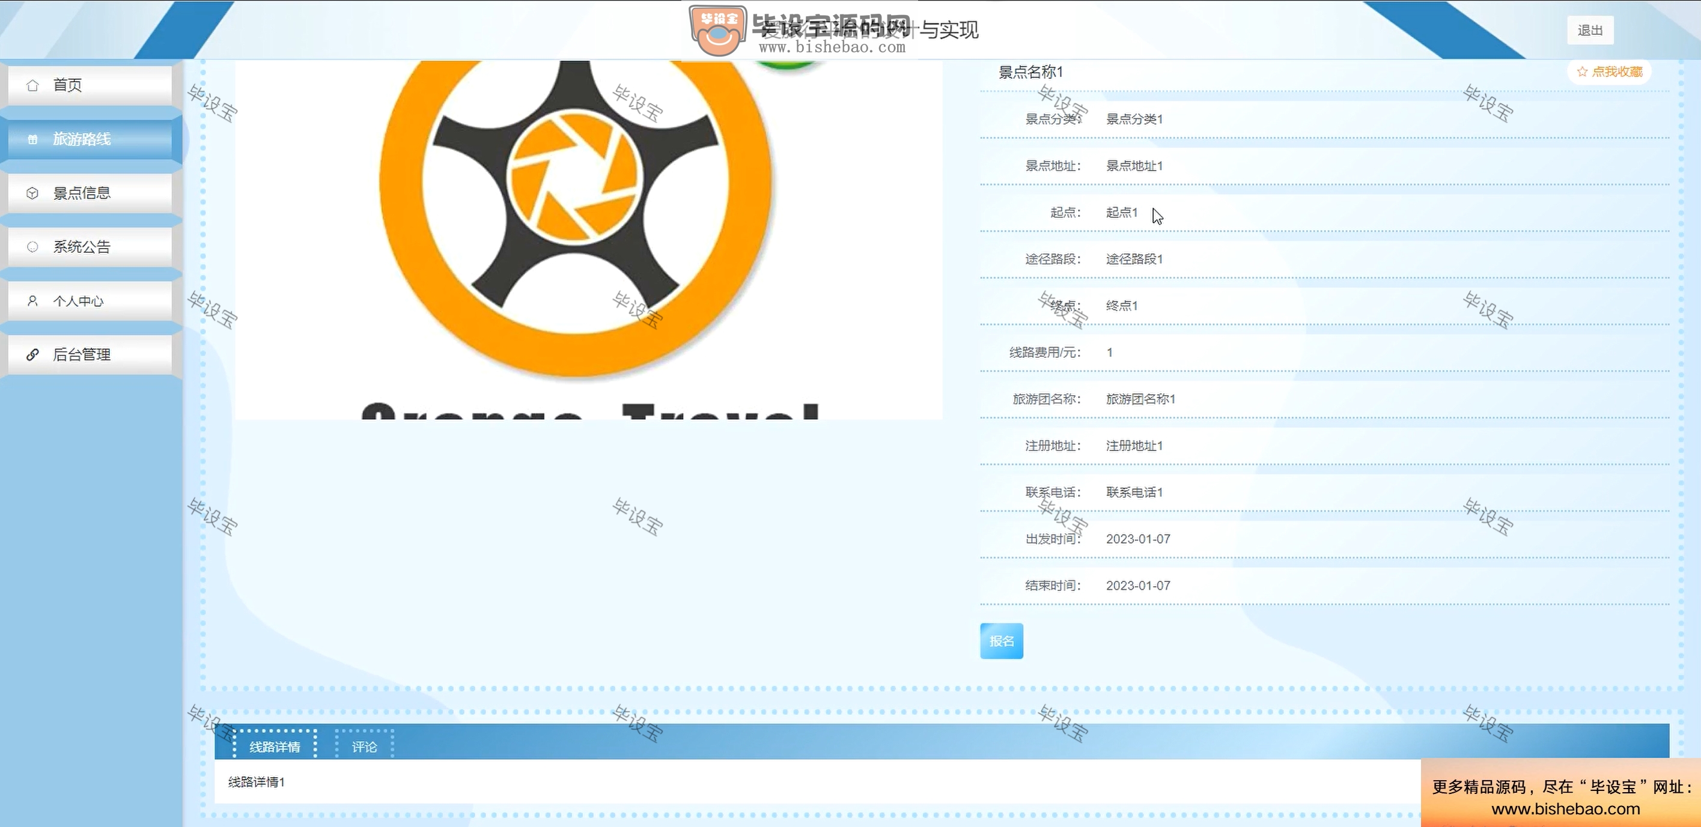
Task: Click the 线路详情1 content text
Action: [256, 782]
